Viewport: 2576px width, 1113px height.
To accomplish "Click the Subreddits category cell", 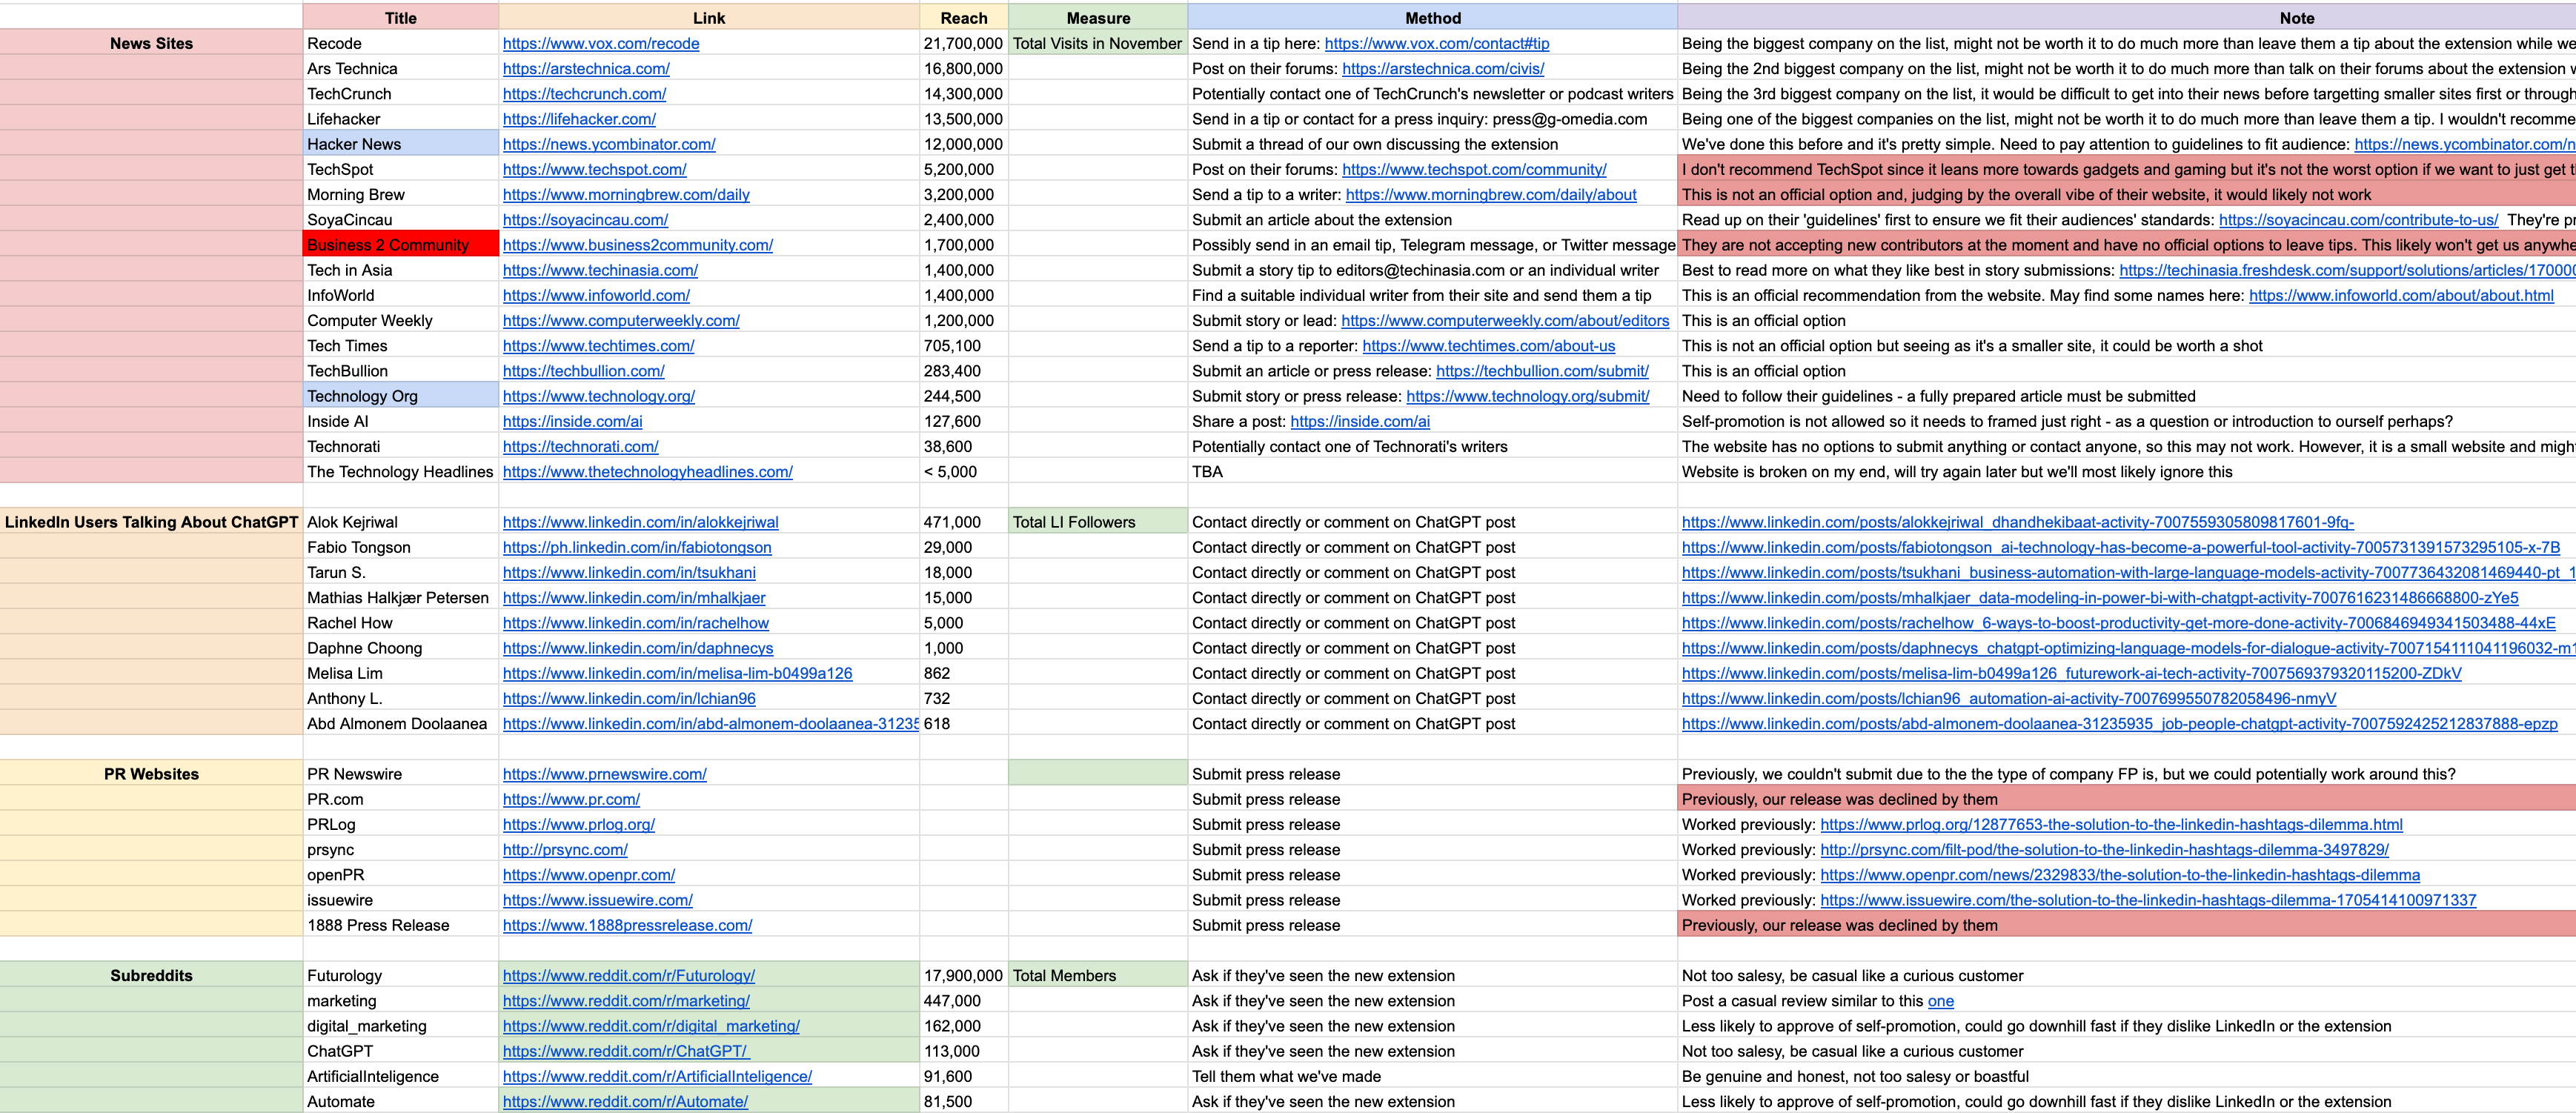I will (151, 975).
